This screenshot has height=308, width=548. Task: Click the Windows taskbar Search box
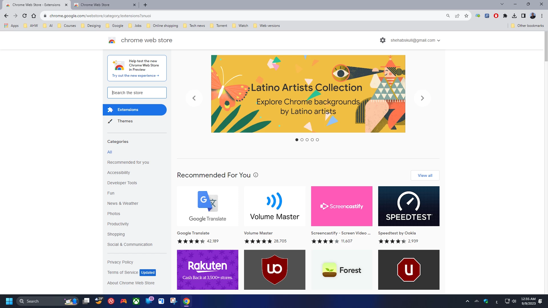click(x=47, y=301)
